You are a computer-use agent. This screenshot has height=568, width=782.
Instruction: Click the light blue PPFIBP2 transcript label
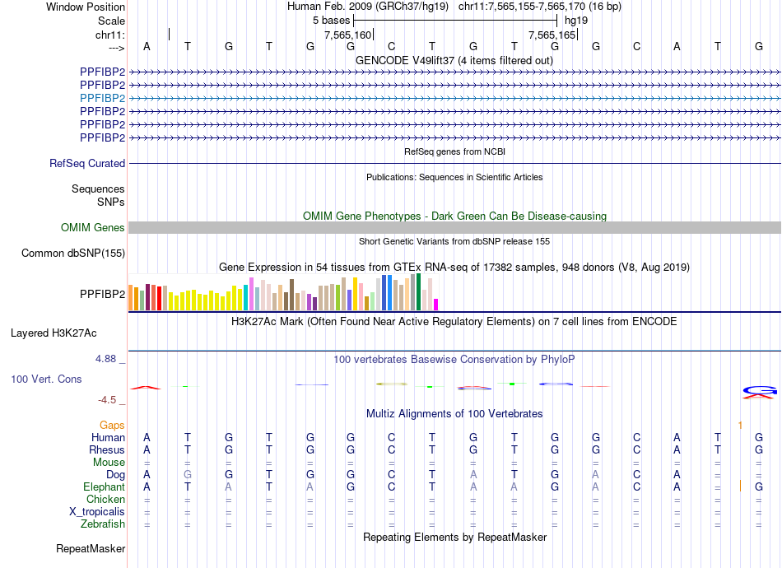click(x=102, y=98)
